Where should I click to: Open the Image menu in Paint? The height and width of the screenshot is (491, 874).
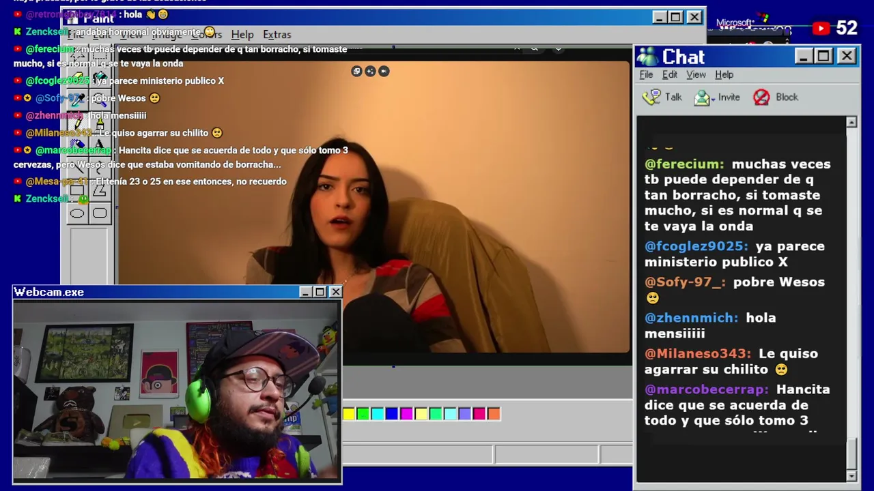(167, 34)
